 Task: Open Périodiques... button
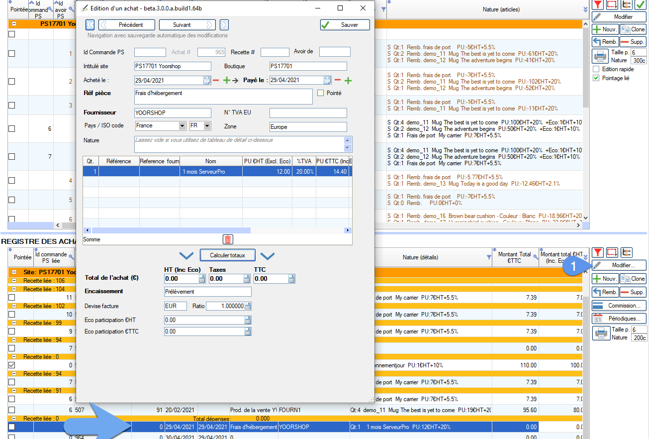(x=619, y=319)
